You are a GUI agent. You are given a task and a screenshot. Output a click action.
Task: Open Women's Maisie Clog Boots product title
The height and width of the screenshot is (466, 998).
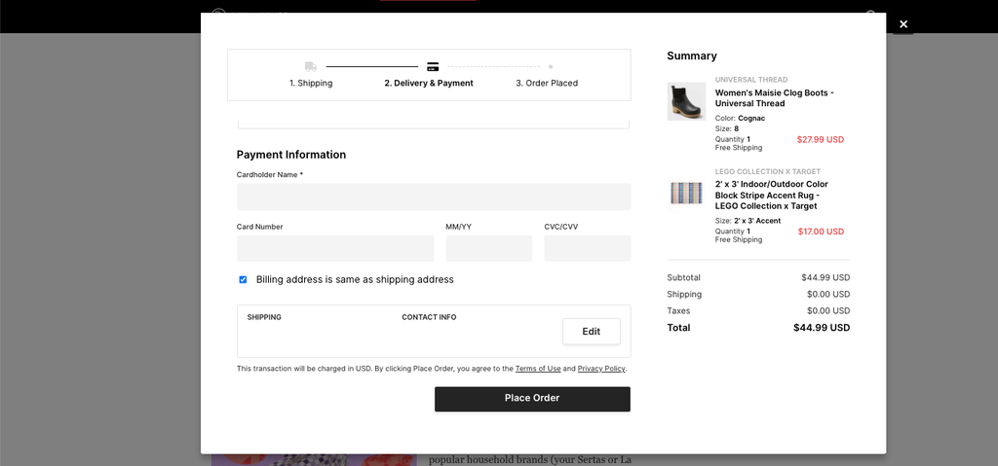pyautogui.click(x=774, y=98)
